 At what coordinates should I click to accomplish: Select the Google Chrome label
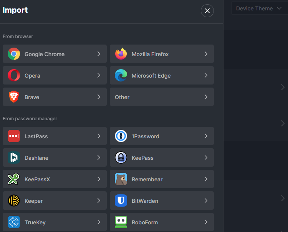point(45,54)
